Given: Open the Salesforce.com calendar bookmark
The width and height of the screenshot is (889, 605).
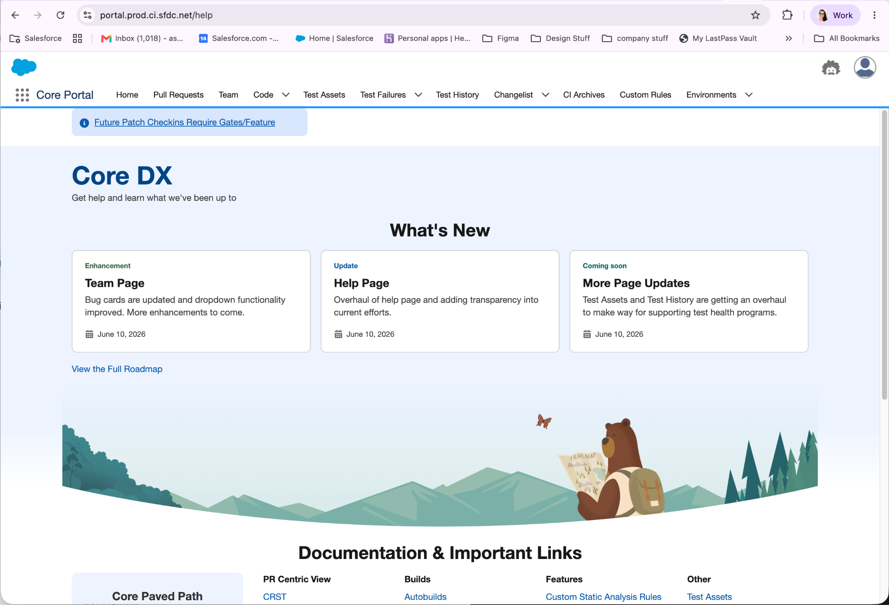Looking at the screenshot, I should click(x=239, y=38).
